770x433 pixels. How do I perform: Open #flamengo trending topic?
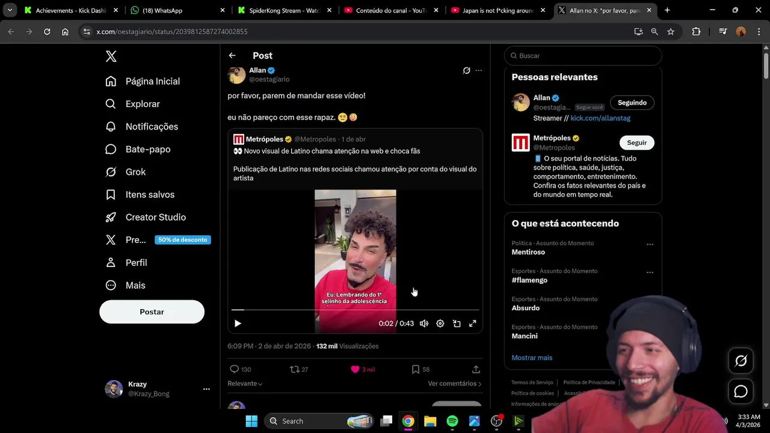click(529, 280)
